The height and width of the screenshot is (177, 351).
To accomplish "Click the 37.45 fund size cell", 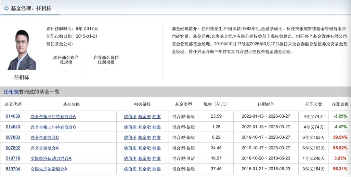I will tap(216, 169).
